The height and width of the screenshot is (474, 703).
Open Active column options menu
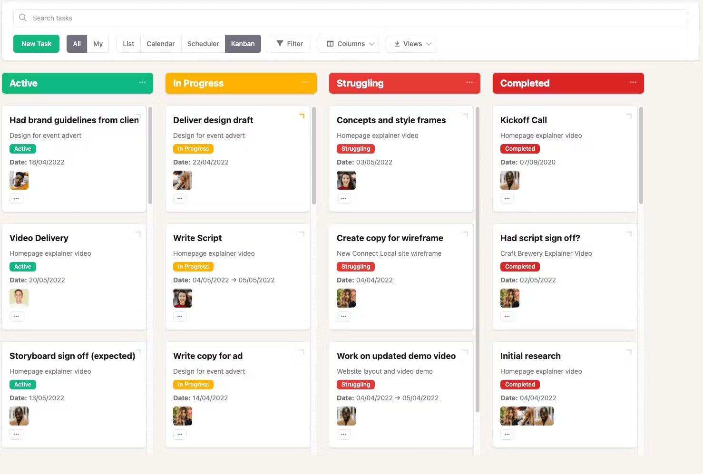click(x=142, y=83)
